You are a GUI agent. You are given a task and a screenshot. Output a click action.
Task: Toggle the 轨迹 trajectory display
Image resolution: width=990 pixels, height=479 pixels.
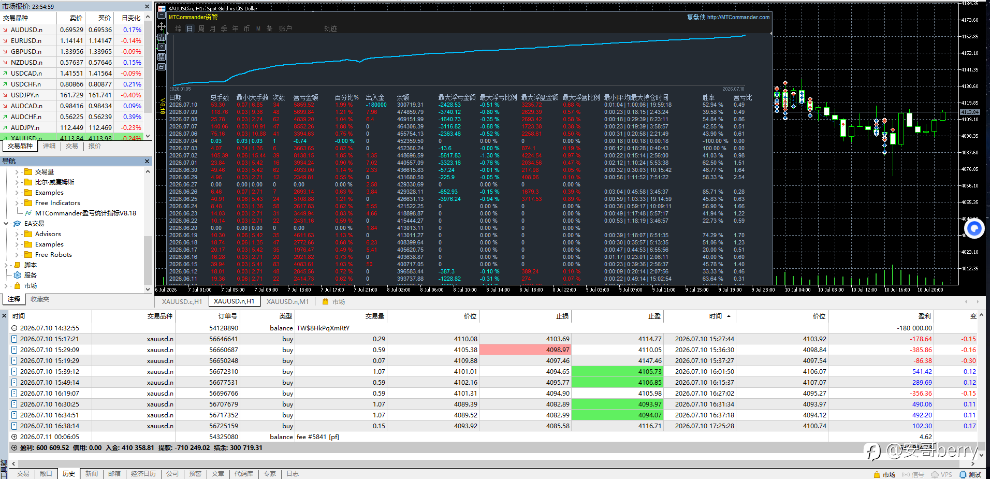click(330, 28)
